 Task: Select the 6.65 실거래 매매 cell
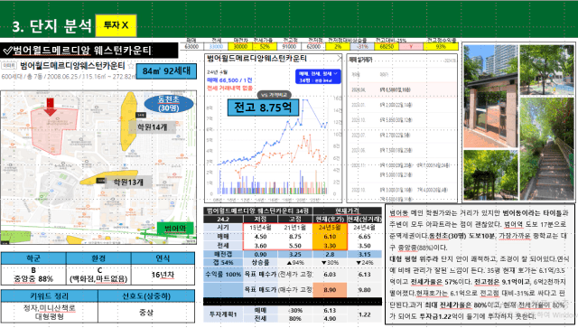coord(364,237)
